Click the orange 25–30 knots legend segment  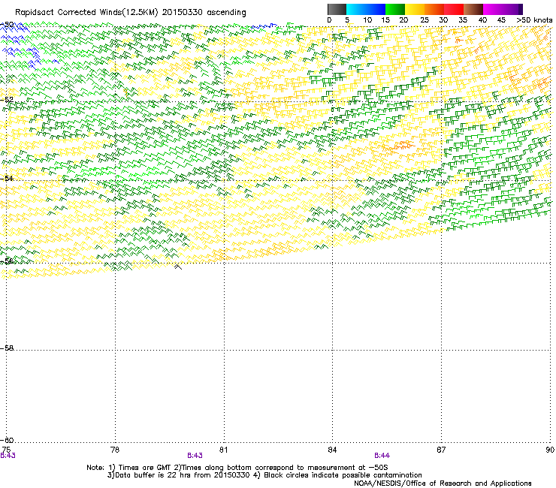coord(434,9)
